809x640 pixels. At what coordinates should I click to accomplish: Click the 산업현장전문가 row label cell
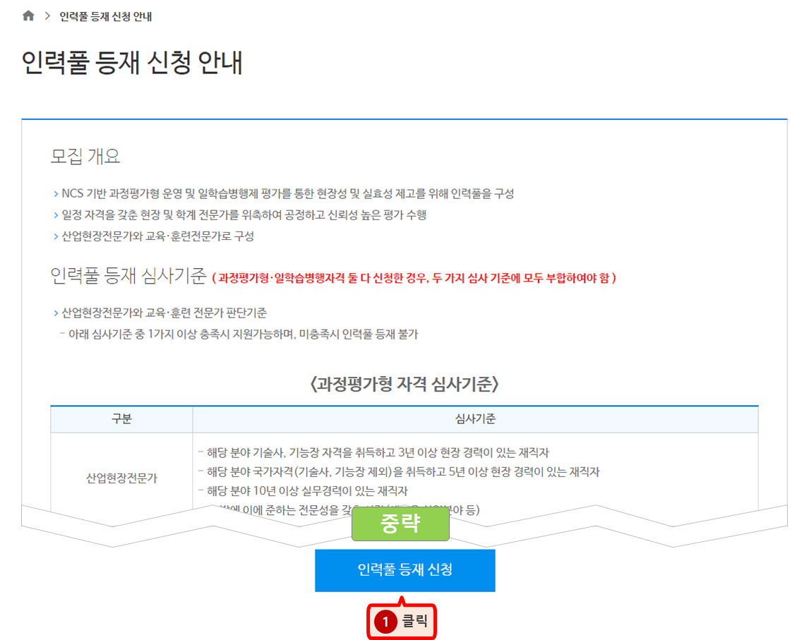click(x=121, y=478)
